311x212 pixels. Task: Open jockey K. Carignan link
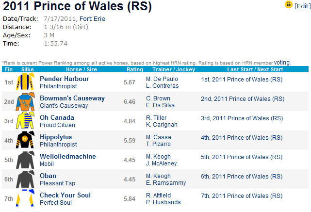tap(162, 125)
